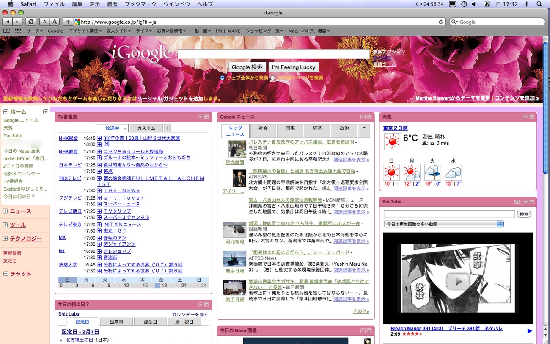Make text smaller with the small A button
The height and width of the screenshot is (344, 550).
45,22
